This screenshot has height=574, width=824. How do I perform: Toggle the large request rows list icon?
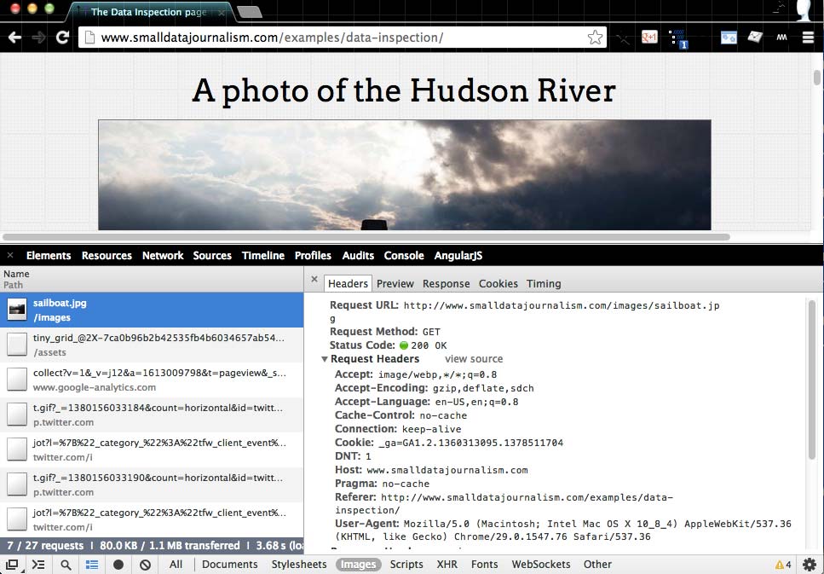click(x=91, y=565)
